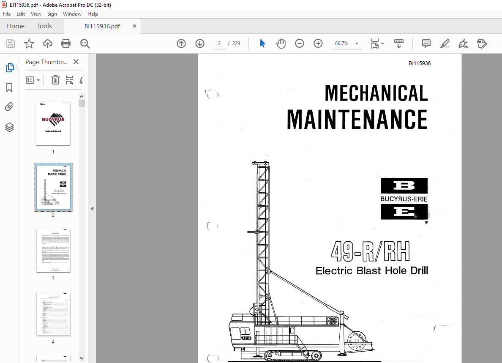Click the fit page width icon
This screenshot has height=363, width=502.
click(x=374, y=44)
